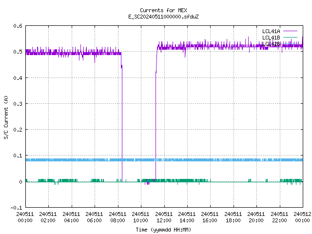312x234 pixels.
Task: Click the y-axis label 'S/C Current (A)'
Action: 6,117
